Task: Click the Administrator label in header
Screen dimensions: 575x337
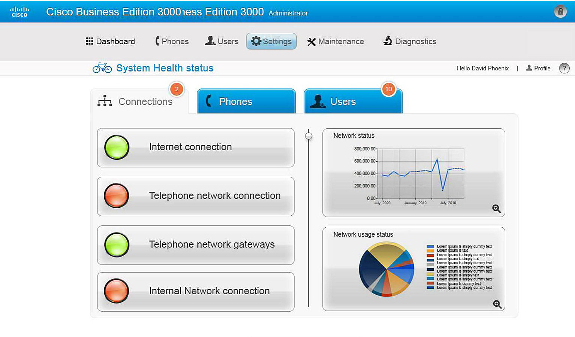Action: [x=288, y=13]
